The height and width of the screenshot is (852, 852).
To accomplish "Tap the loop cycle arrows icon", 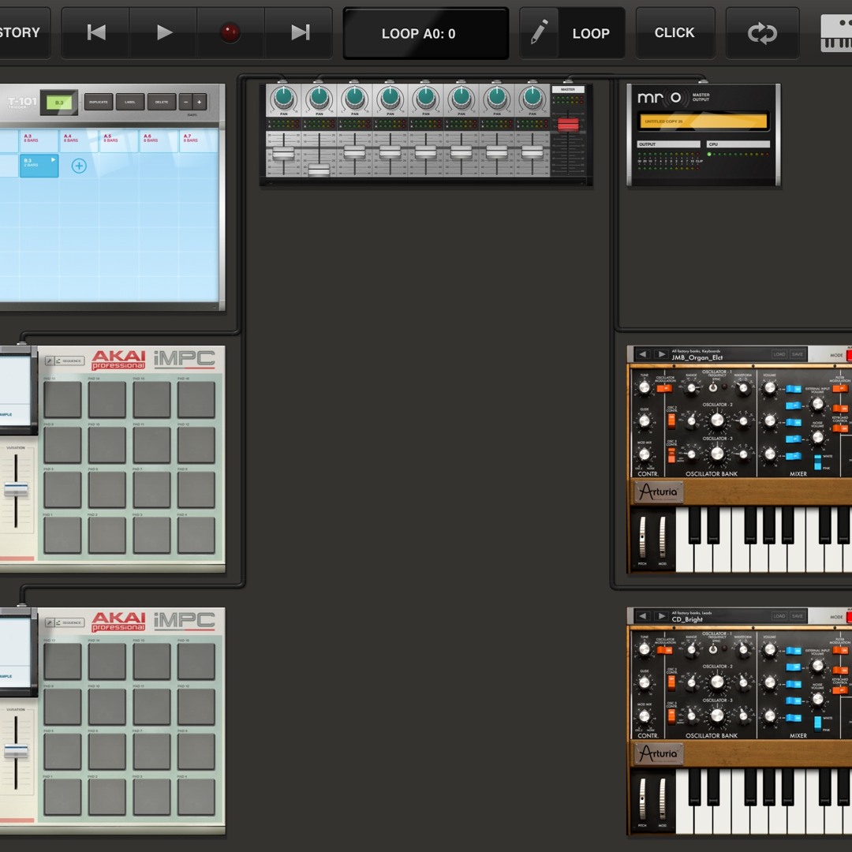I will pos(762,33).
